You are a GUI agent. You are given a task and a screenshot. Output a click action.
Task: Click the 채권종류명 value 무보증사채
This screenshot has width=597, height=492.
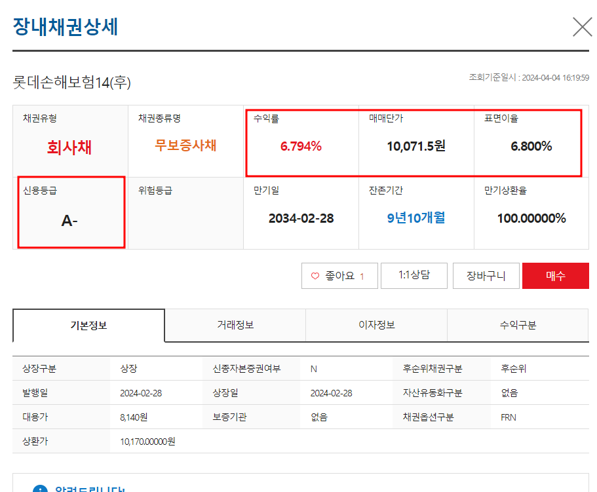[x=185, y=145]
